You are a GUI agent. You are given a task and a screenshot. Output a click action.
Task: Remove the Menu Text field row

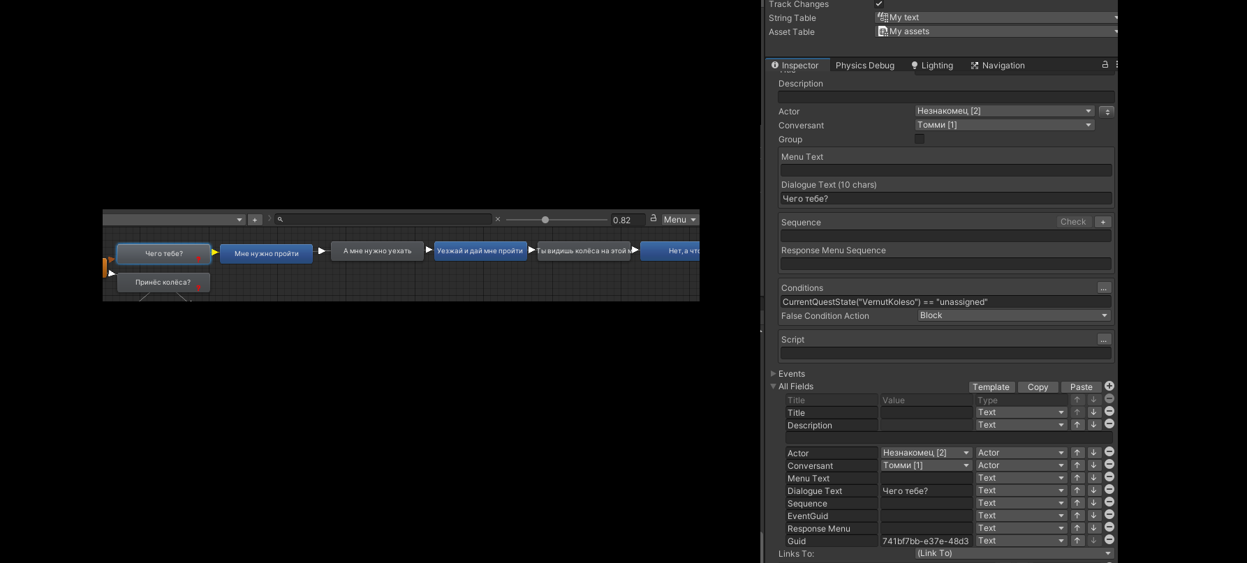[x=1109, y=477]
